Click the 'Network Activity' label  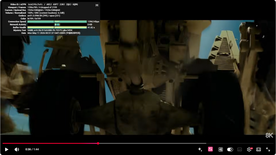click(18, 24)
